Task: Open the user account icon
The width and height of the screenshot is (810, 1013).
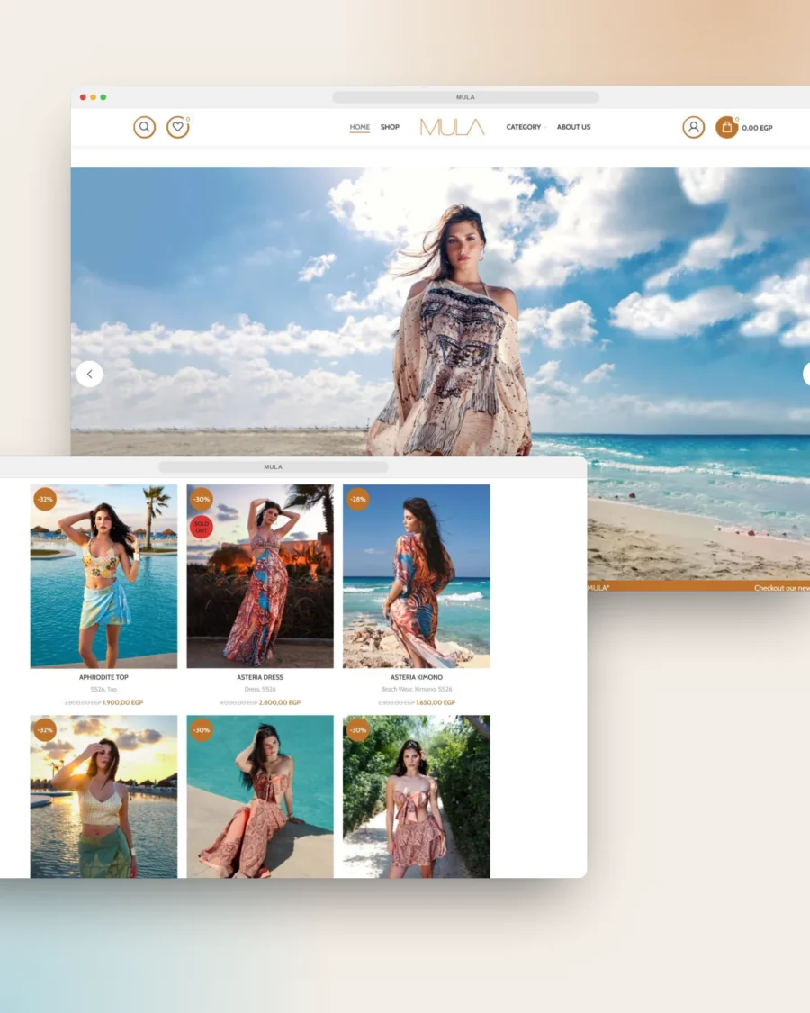Action: click(693, 127)
